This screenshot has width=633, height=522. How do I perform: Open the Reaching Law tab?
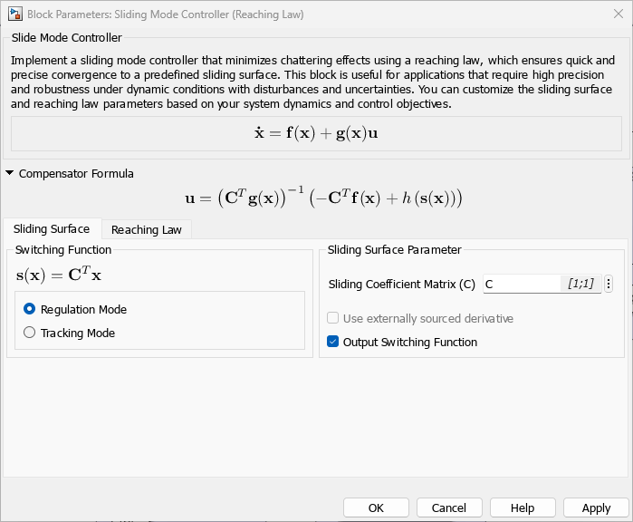[x=146, y=229]
